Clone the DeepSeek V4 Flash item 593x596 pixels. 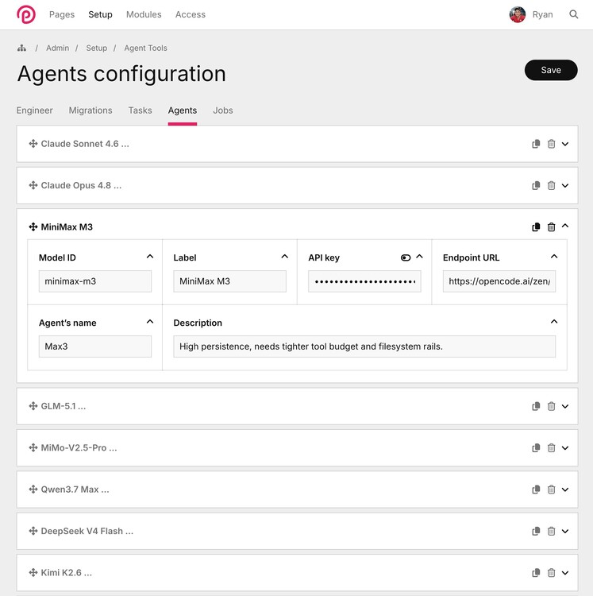536,531
